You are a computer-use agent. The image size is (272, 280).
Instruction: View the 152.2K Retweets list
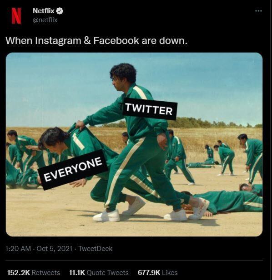[x=34, y=273]
